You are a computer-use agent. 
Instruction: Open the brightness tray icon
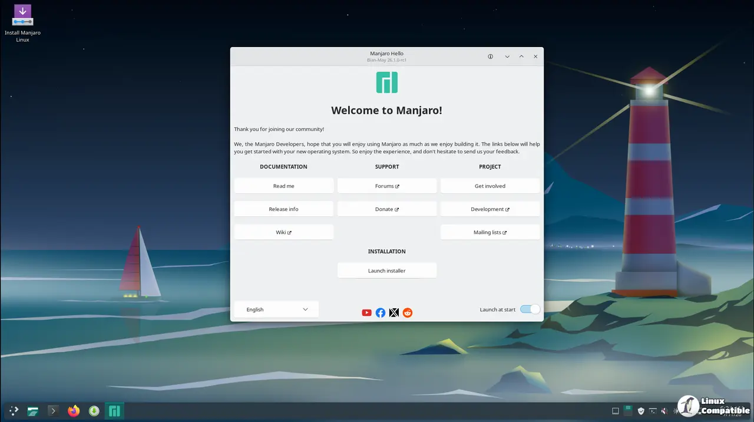point(676,411)
